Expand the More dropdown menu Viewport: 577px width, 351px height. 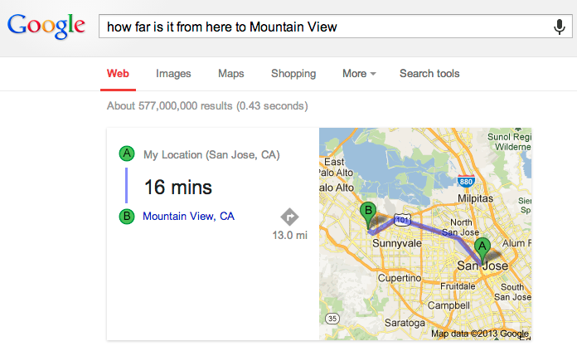(x=359, y=74)
